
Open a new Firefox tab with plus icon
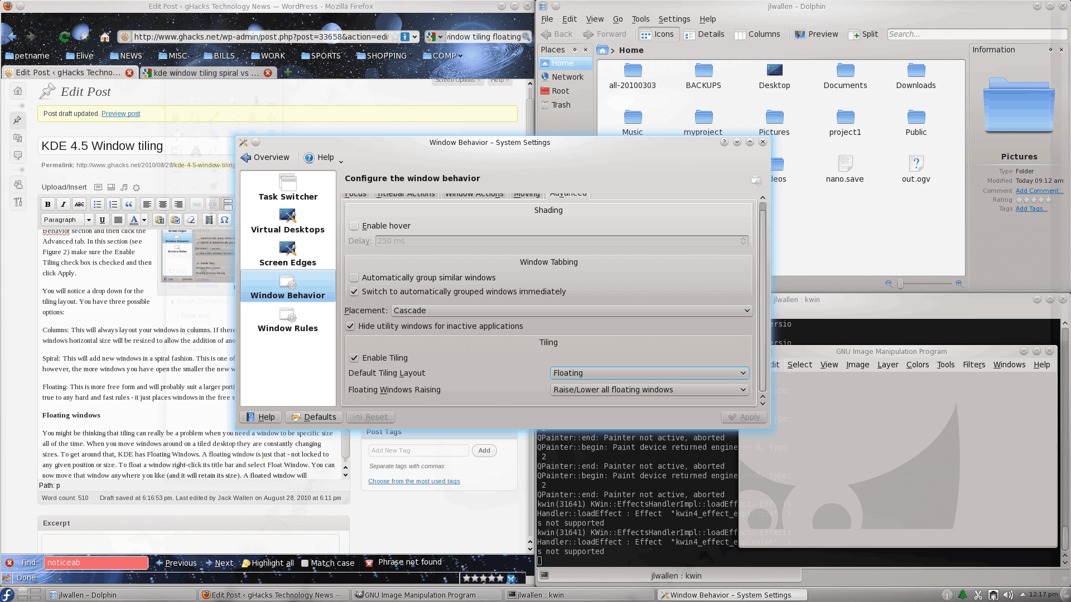click(x=288, y=72)
